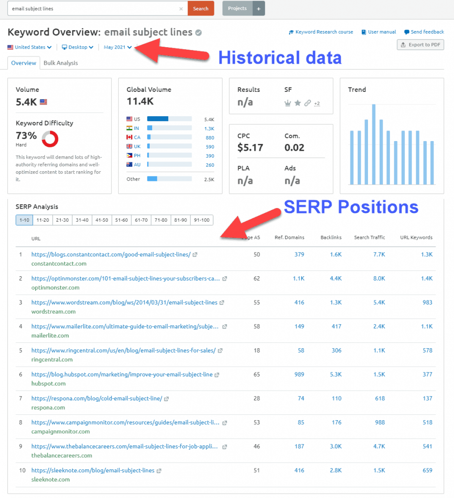Image resolution: width=454 pixels, height=498 pixels.
Task: Select the 31-40 SERP positions range
Action: [82, 220]
